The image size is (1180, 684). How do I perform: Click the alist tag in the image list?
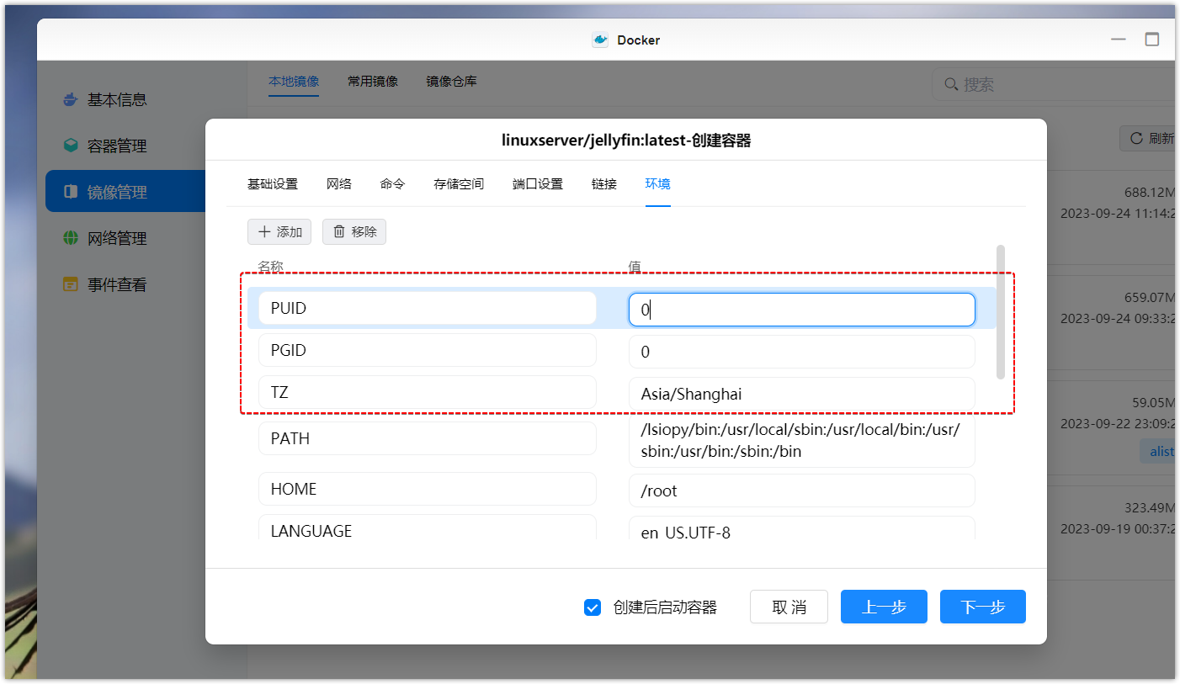point(1159,451)
